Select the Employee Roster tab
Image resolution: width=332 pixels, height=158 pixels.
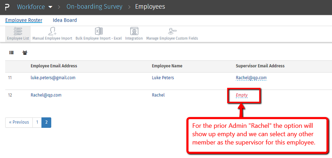[24, 20]
